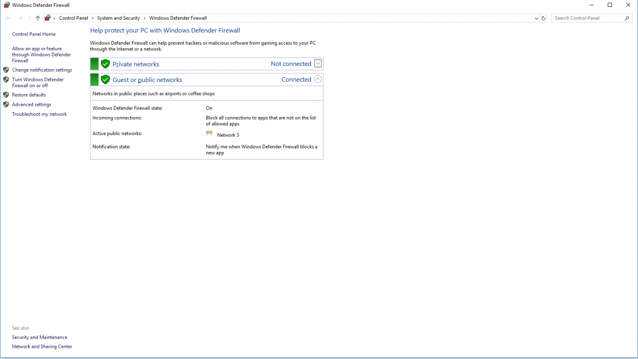Open Change notification settings link
638x359 pixels.
pyautogui.click(x=42, y=70)
